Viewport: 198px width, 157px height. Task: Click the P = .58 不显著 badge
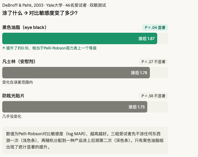[153, 96]
